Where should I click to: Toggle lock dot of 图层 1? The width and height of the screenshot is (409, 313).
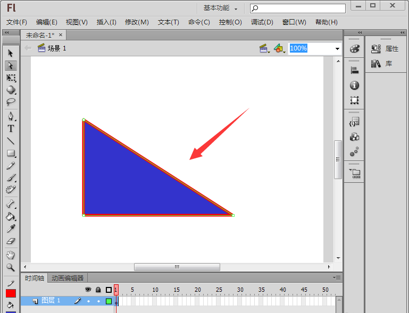pos(98,301)
